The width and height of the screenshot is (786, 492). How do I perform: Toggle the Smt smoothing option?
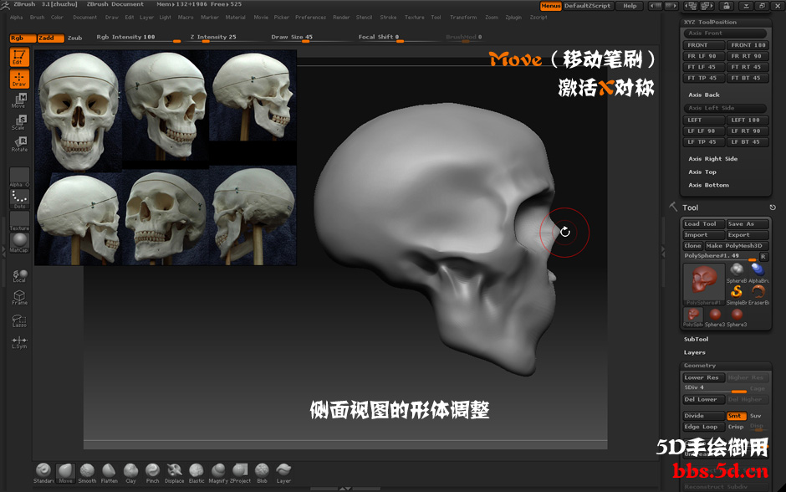[737, 416]
